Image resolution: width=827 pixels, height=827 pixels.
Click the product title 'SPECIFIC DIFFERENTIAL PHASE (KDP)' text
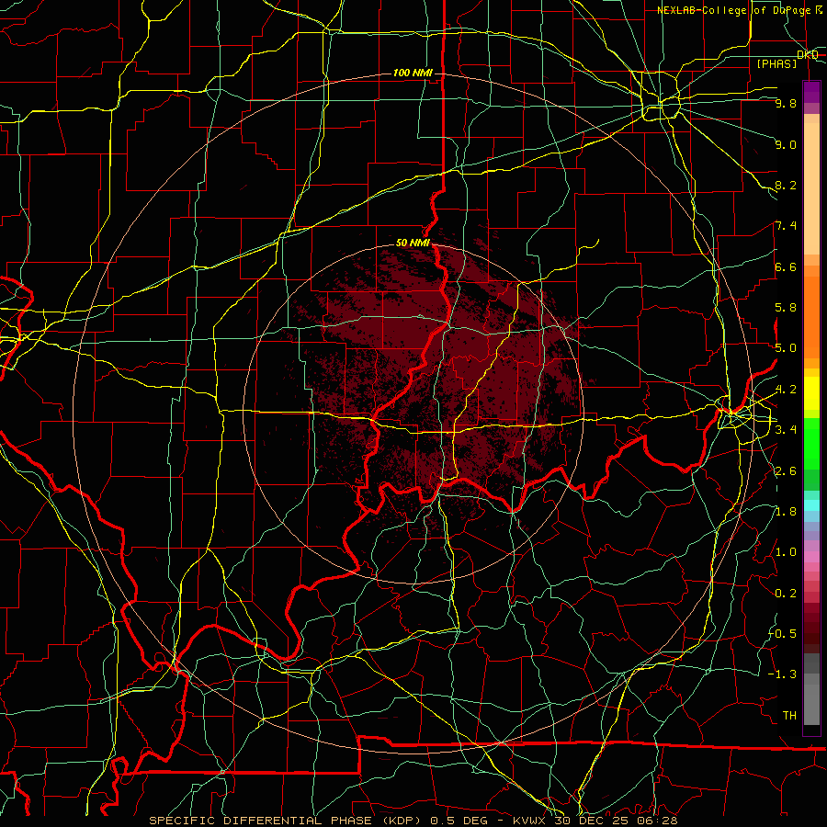pyautogui.click(x=287, y=821)
